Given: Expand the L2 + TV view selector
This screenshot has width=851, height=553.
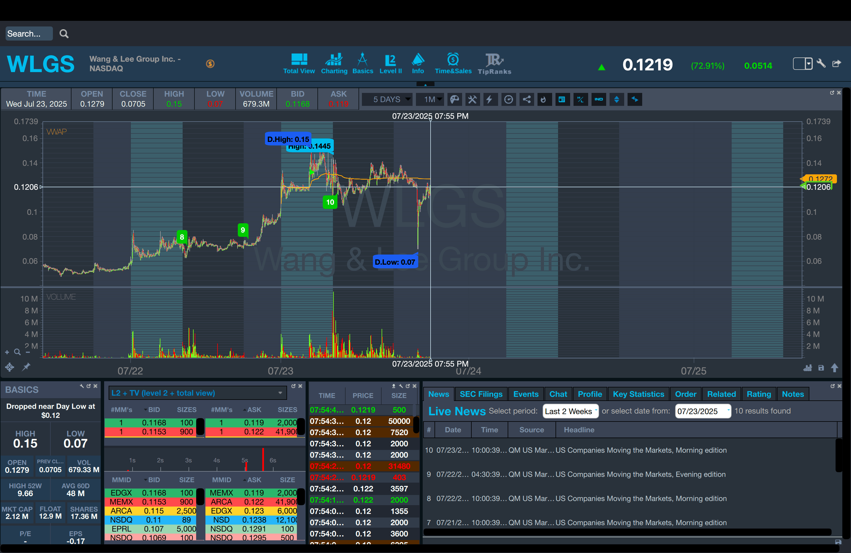Looking at the screenshot, I should [197, 393].
